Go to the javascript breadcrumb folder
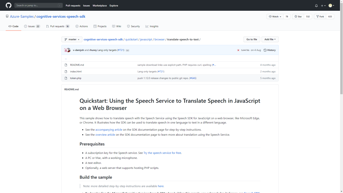Screen dimensions: 343x193 point(146,40)
